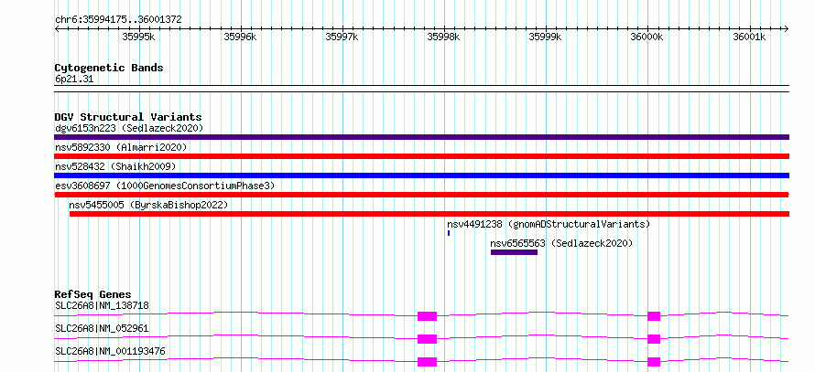
Task: Click the 6p21.31 band label
Action: pos(74,79)
